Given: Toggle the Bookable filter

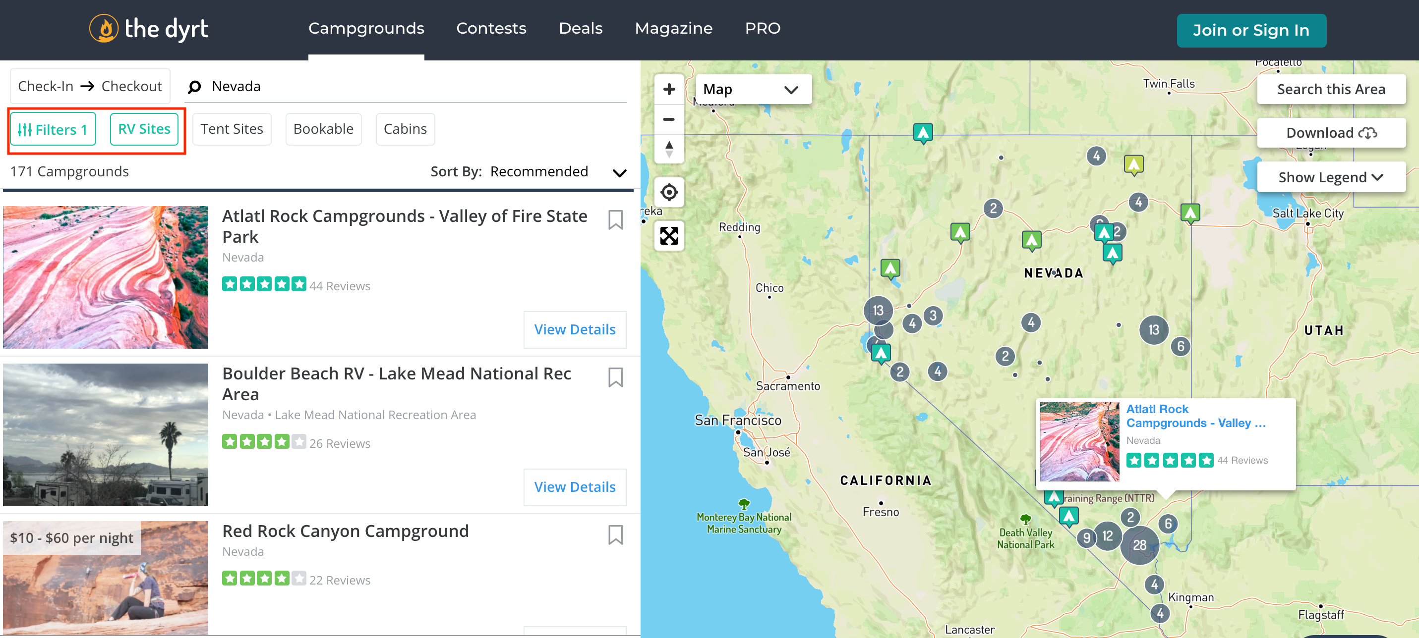Looking at the screenshot, I should click(323, 129).
